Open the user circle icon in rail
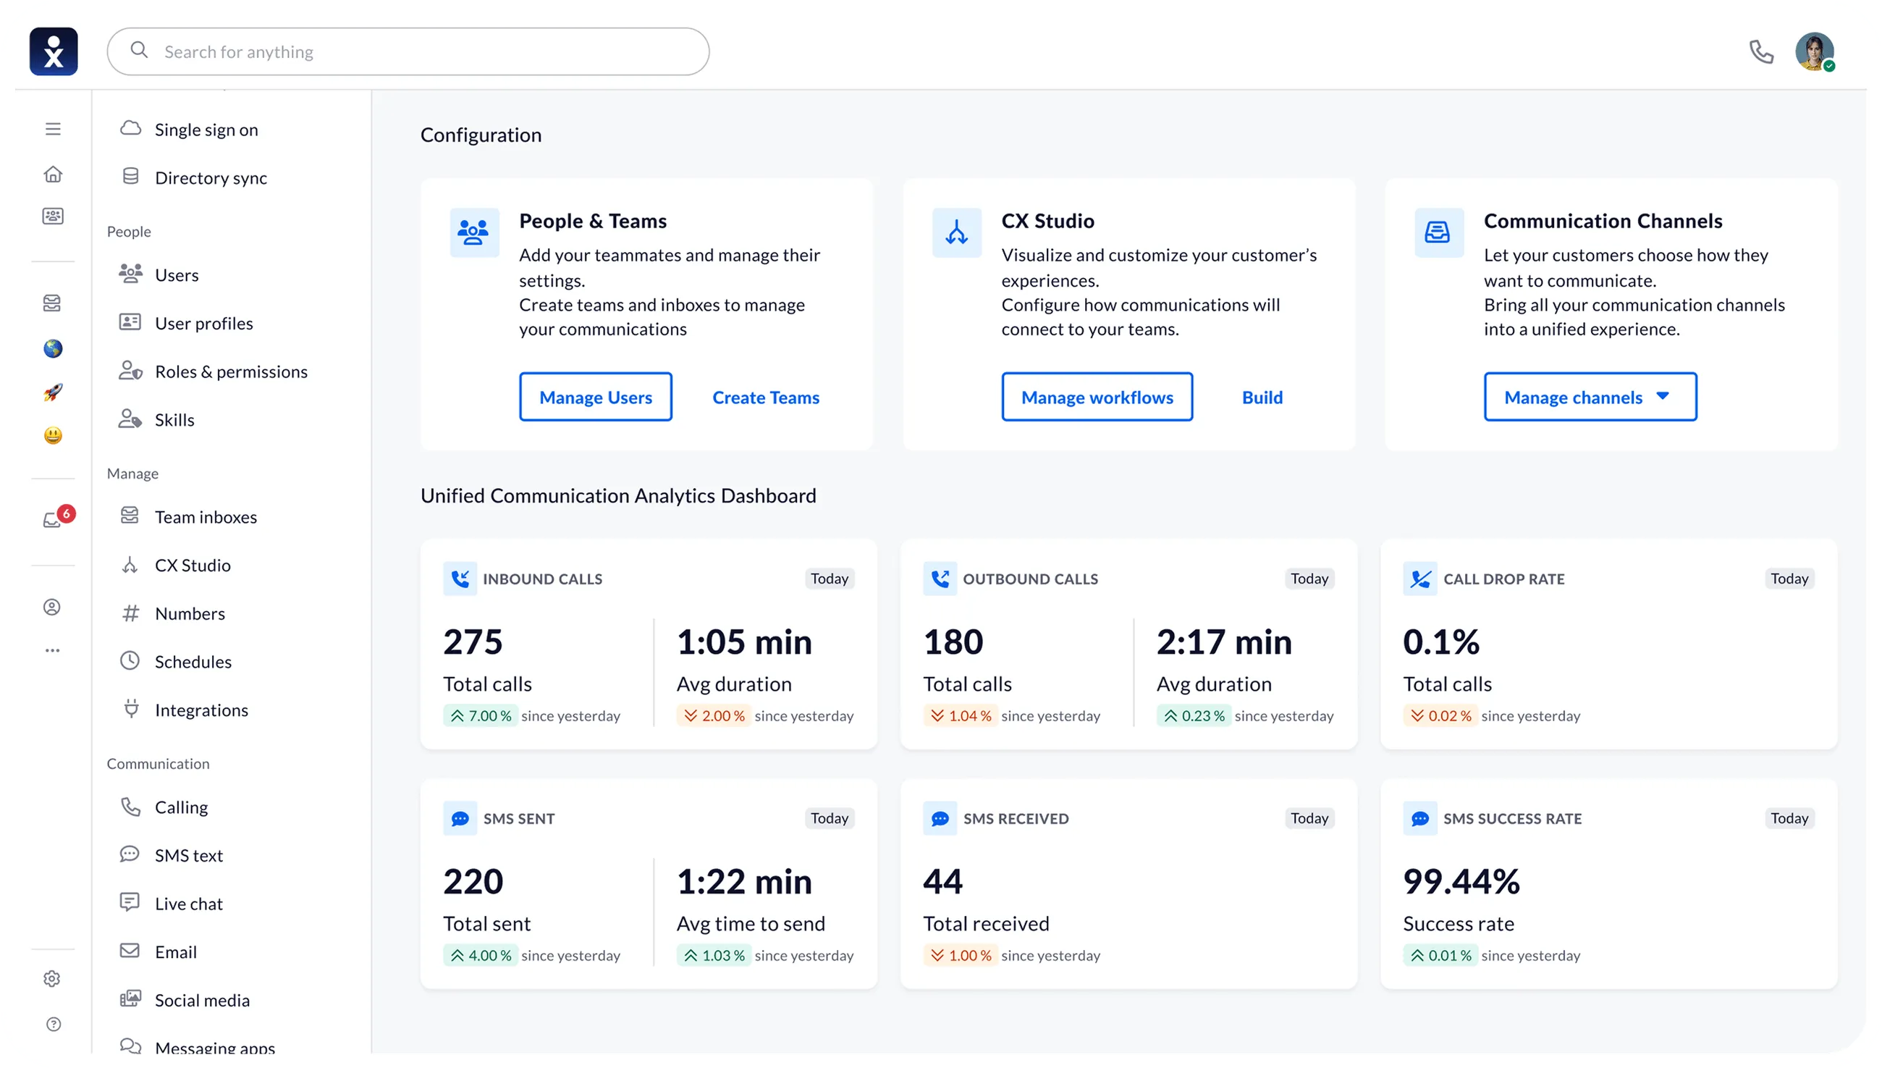Screen dimensions: 1882x1068 pos(52,607)
